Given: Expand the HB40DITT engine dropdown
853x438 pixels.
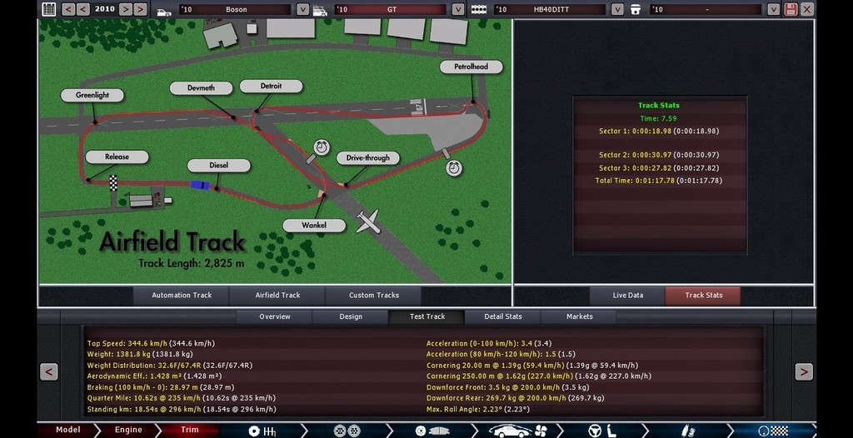Looking at the screenshot, I should tap(616, 9).
